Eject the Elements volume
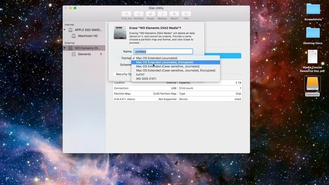This screenshot has height=185, width=329. [x=101, y=54]
